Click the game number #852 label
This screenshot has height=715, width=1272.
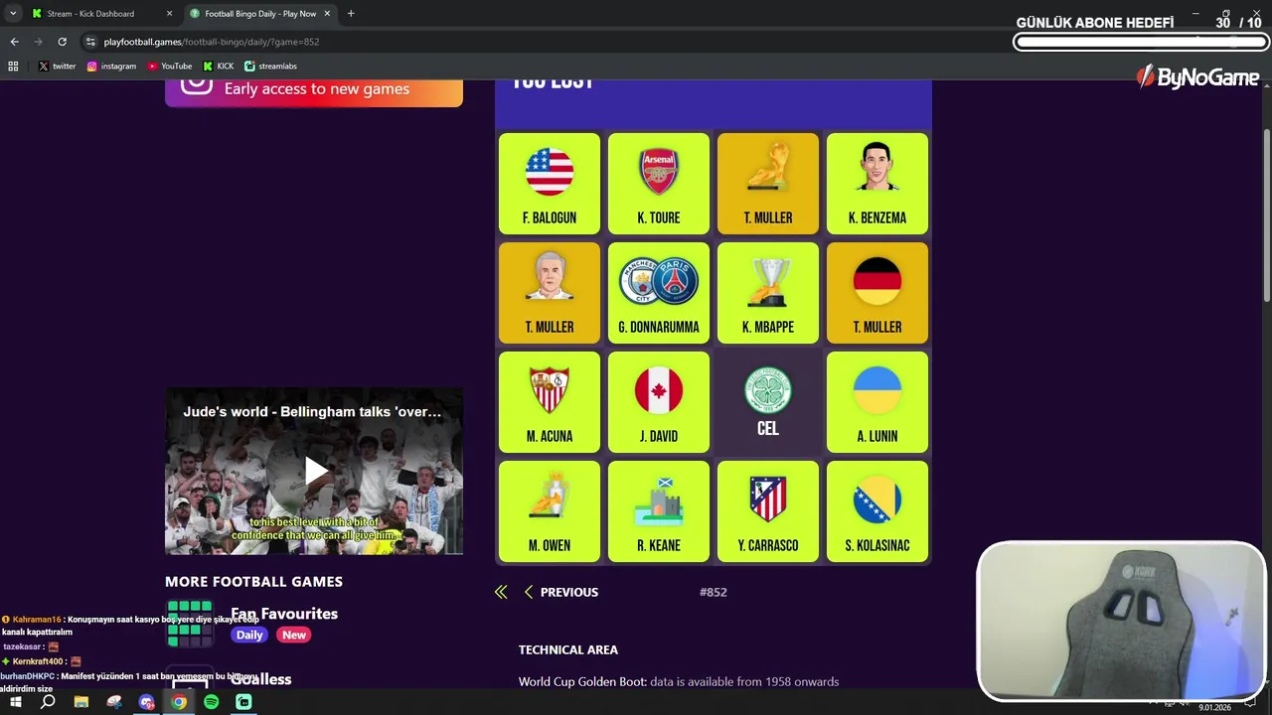point(714,592)
